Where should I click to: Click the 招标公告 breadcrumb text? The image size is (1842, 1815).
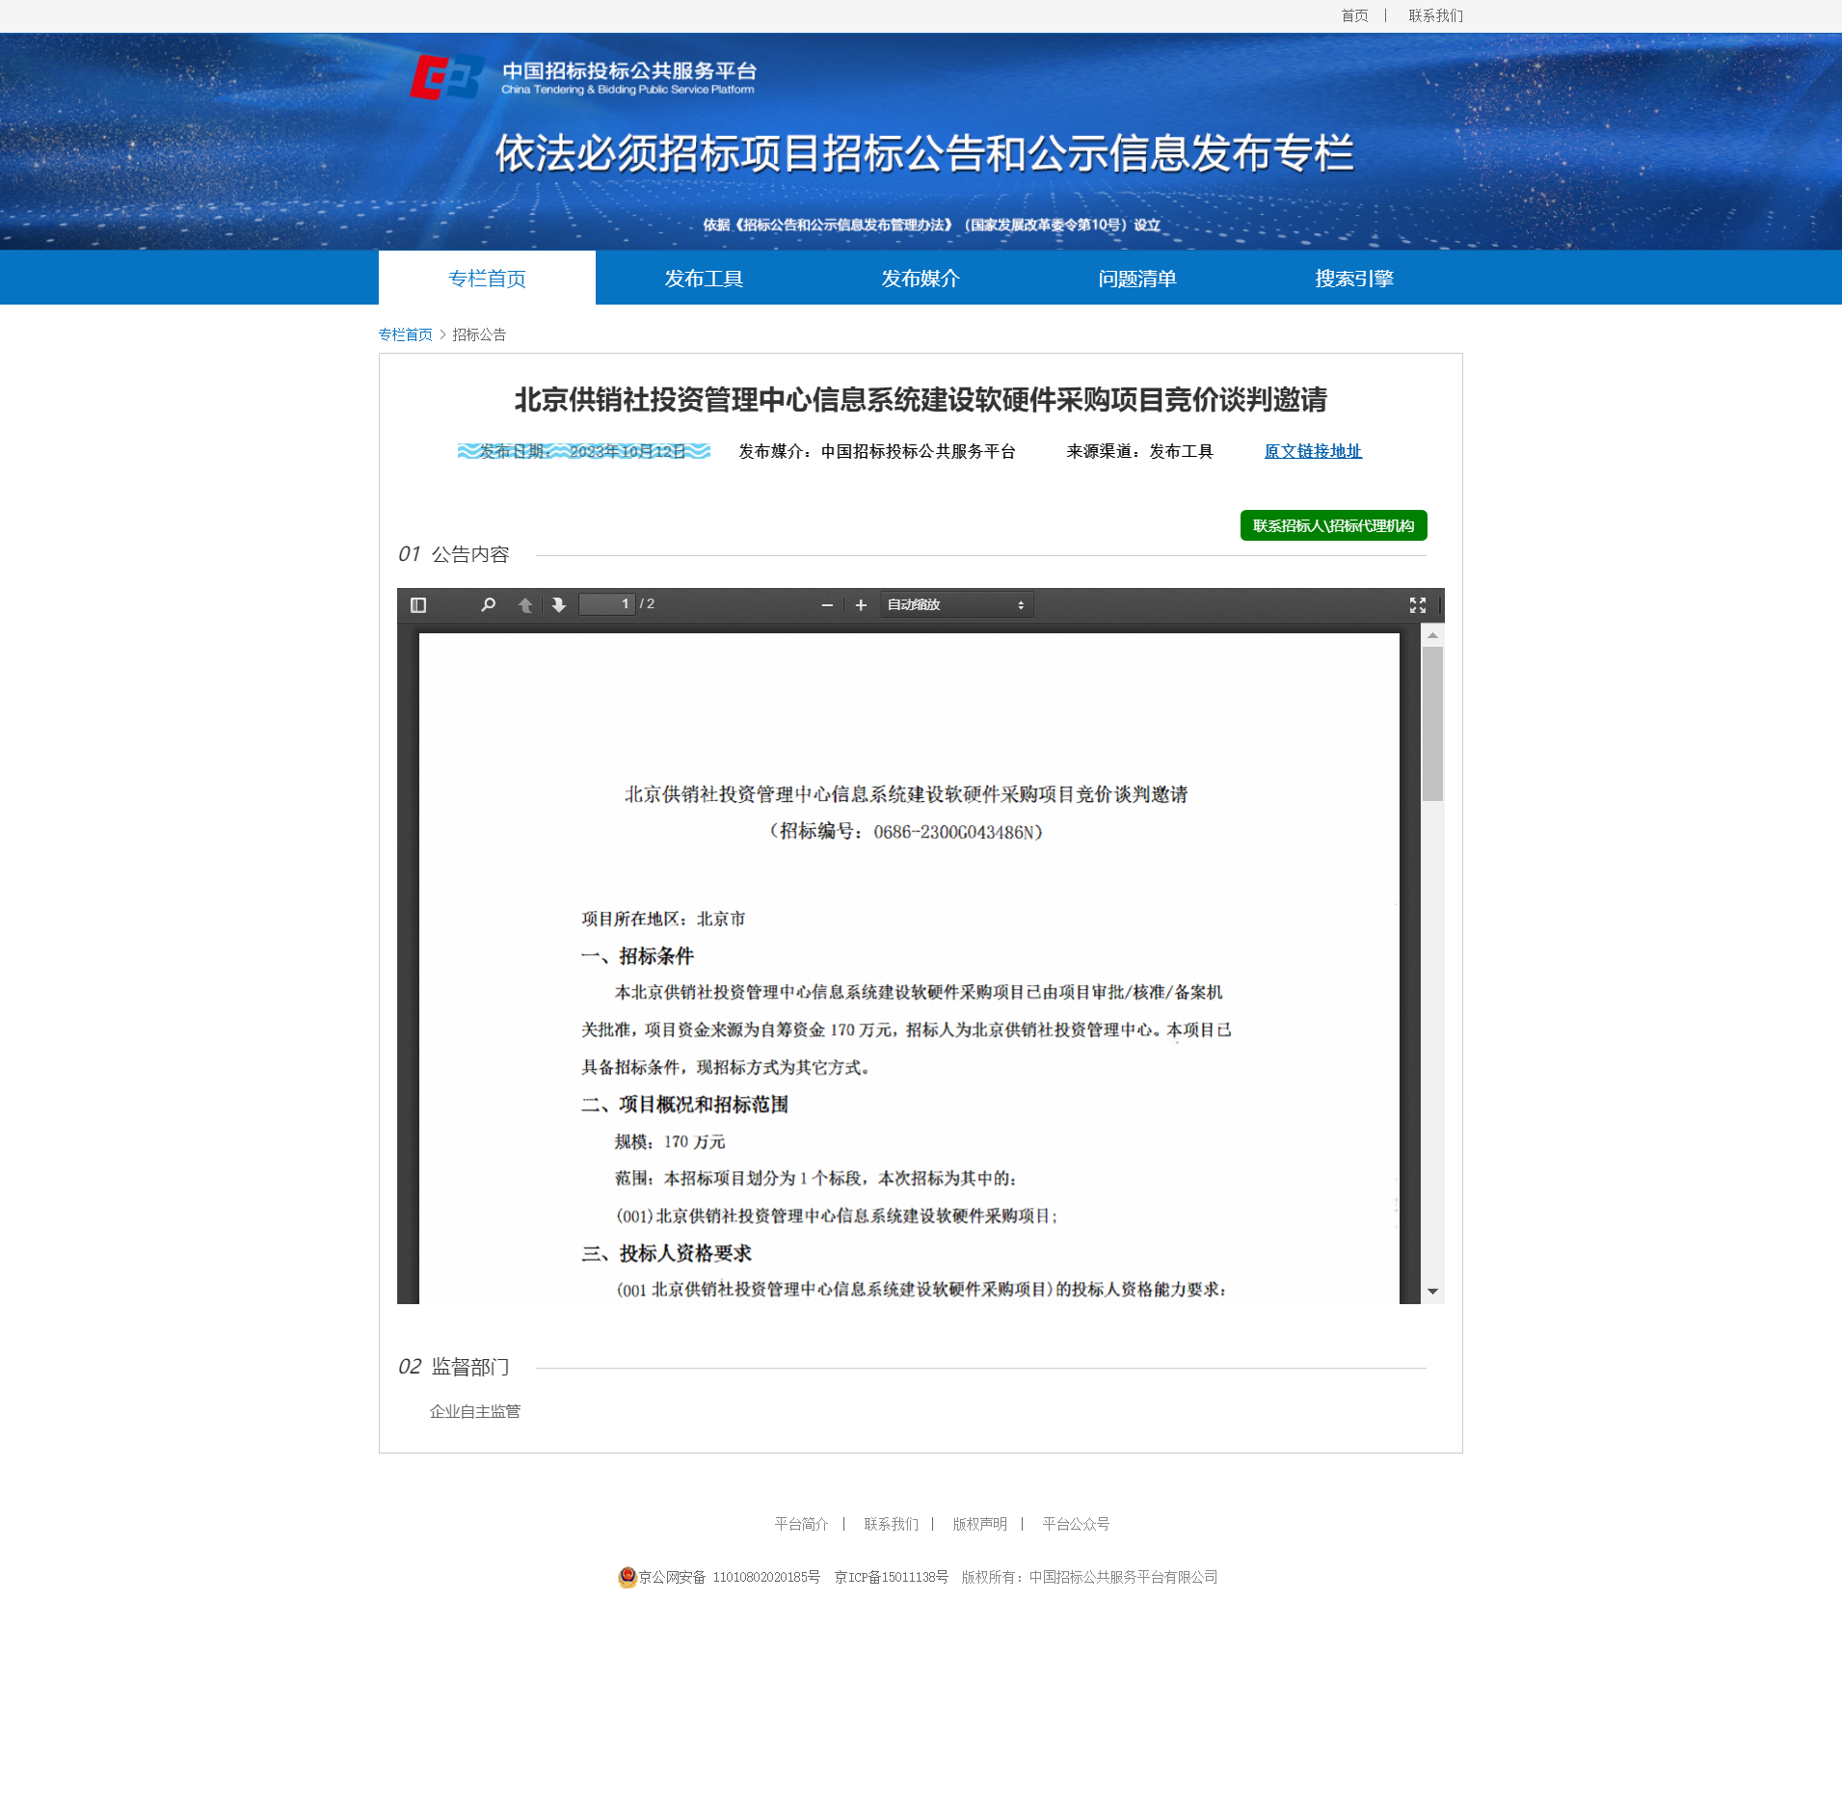[479, 334]
